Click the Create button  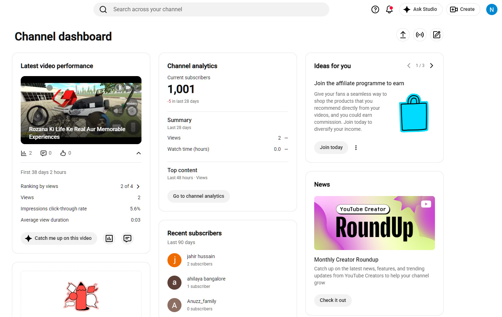[463, 9]
